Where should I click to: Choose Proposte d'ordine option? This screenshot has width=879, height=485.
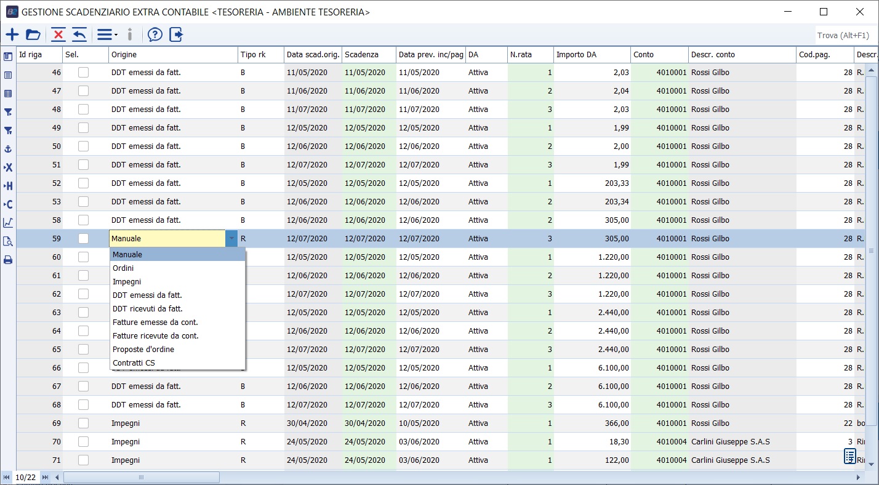(x=177, y=350)
